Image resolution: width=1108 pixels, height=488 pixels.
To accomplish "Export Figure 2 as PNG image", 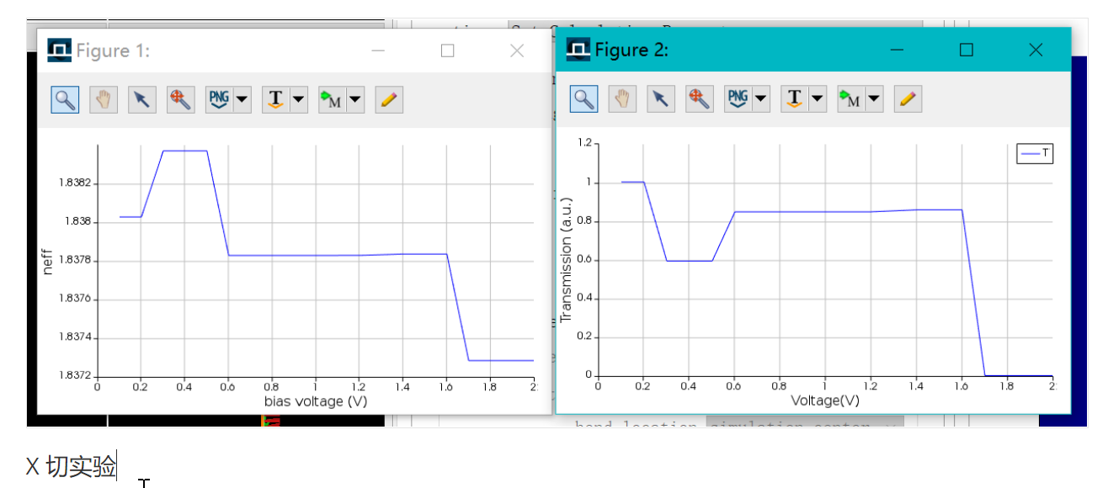I will [x=737, y=99].
